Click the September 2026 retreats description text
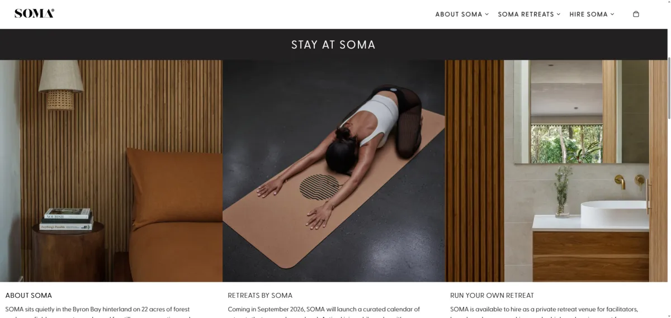The width and height of the screenshot is (671, 318). pos(324,312)
